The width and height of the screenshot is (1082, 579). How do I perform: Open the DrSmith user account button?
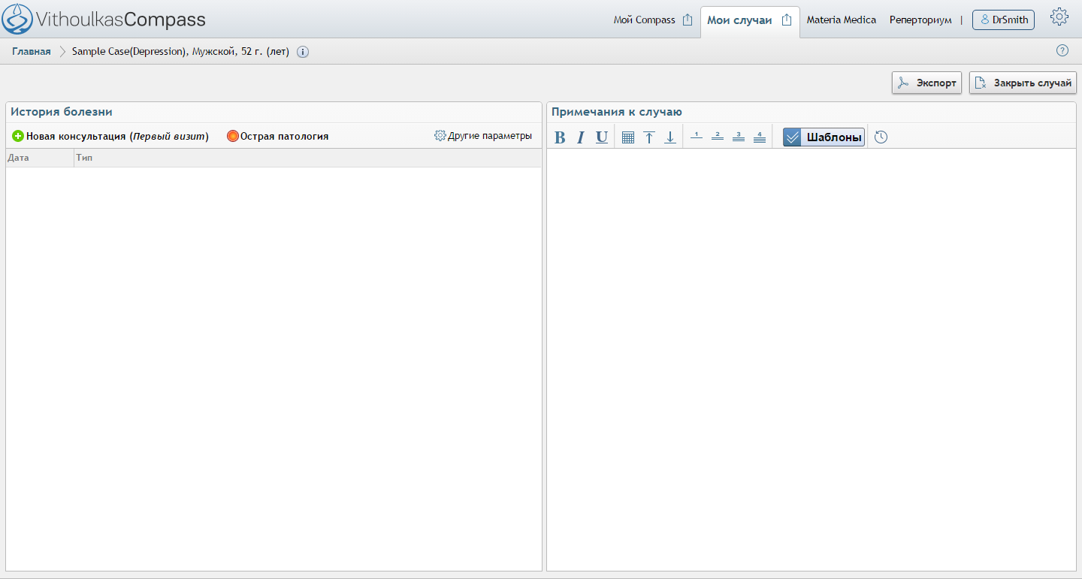pos(1003,20)
